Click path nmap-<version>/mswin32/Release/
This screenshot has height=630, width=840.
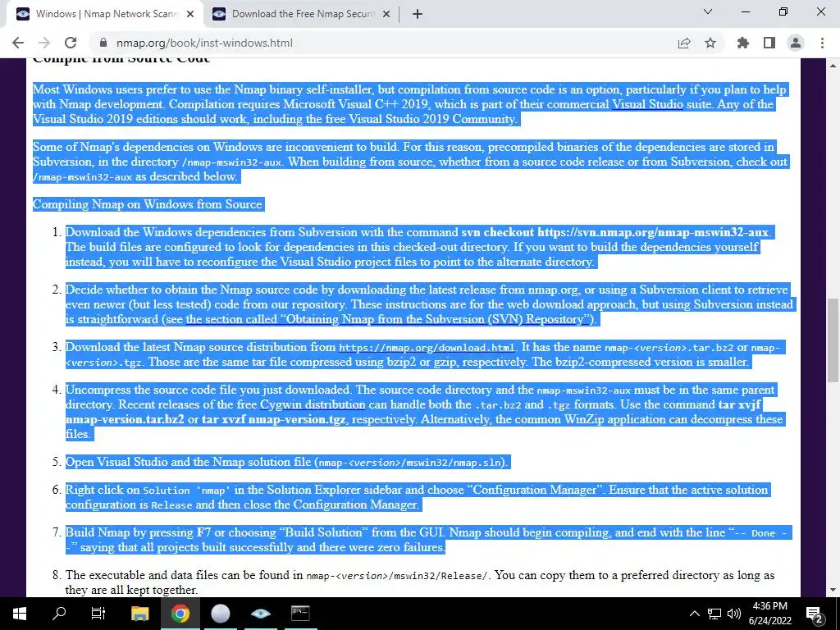tap(396, 576)
